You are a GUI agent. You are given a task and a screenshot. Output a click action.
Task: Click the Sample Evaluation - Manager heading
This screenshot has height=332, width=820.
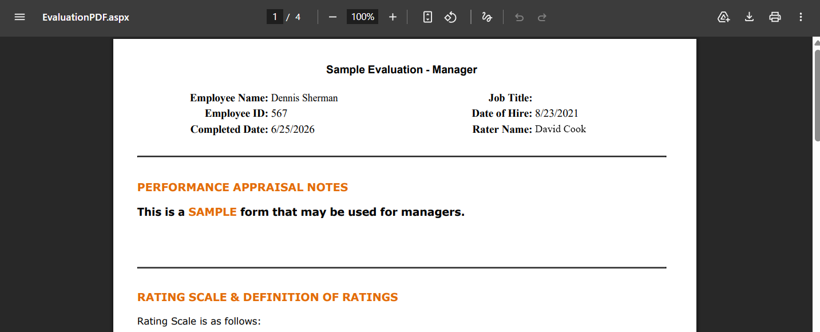click(402, 70)
